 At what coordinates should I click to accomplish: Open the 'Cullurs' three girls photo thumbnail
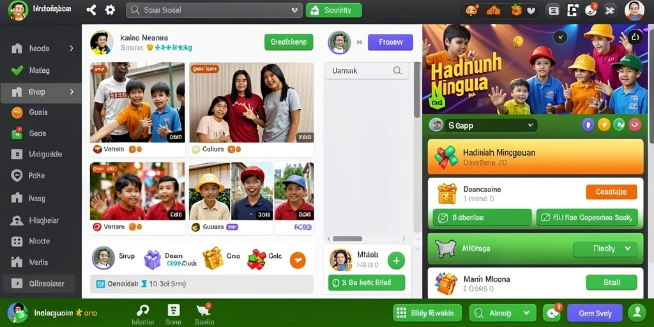pyautogui.click(x=252, y=102)
